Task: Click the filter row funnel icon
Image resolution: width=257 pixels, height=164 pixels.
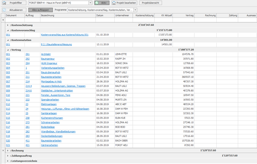Action: pyautogui.click(x=3, y=20)
